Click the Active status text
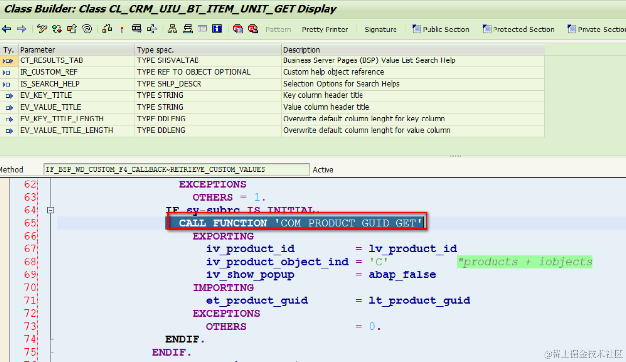Screen dimensions: 626x362 tap(323, 170)
